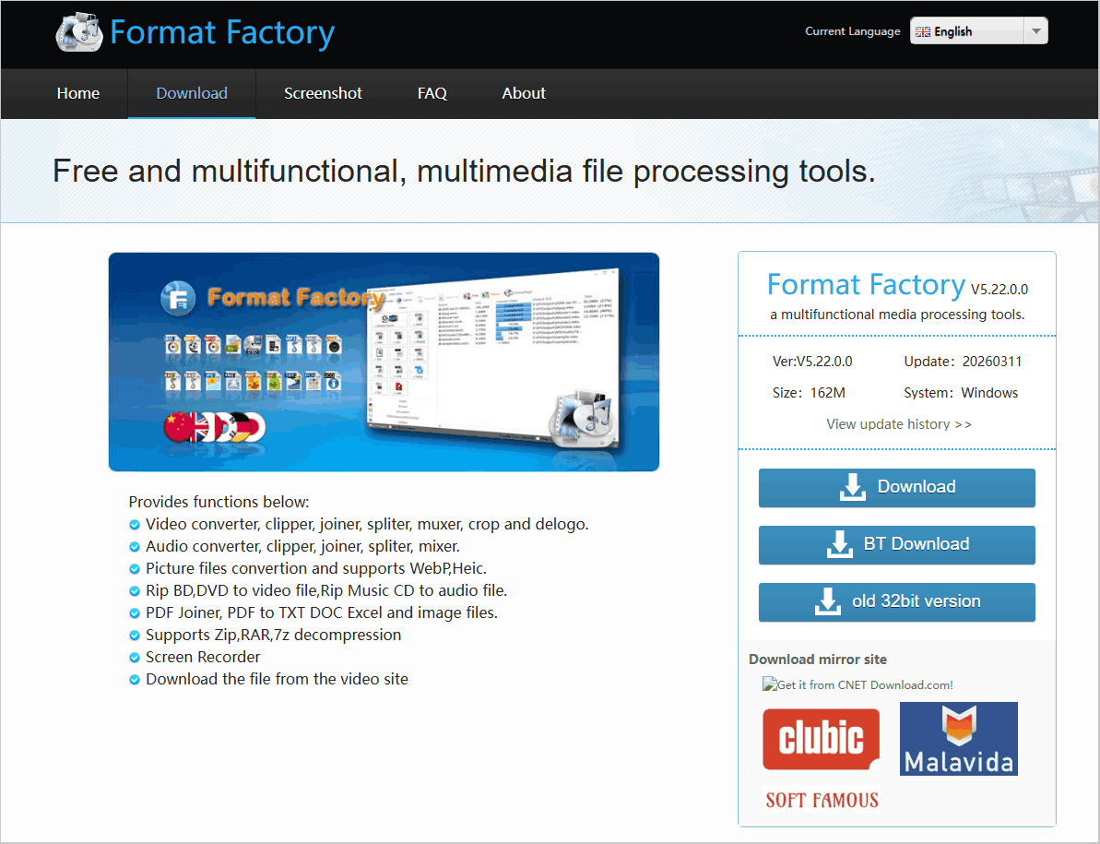This screenshot has width=1100, height=844.
Task: Open the Get it from CNET Download.com link
Action: click(x=858, y=684)
